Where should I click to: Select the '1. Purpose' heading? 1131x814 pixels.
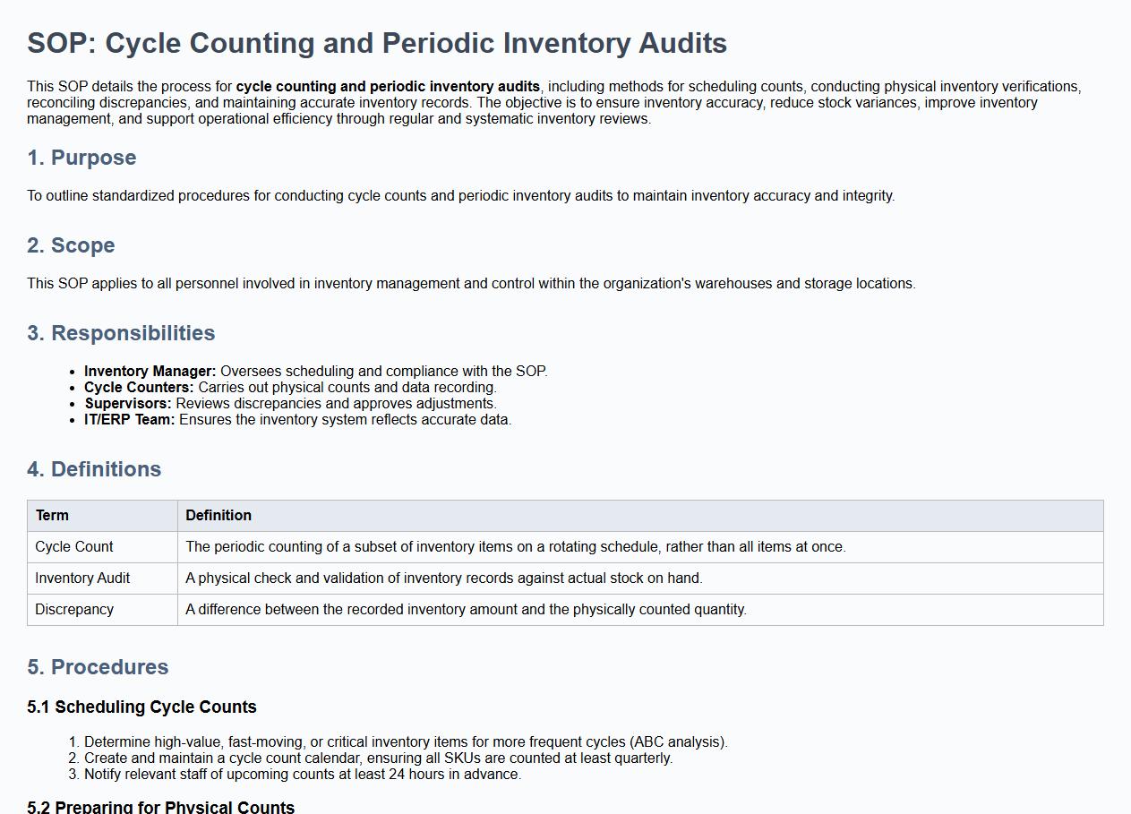pos(81,158)
